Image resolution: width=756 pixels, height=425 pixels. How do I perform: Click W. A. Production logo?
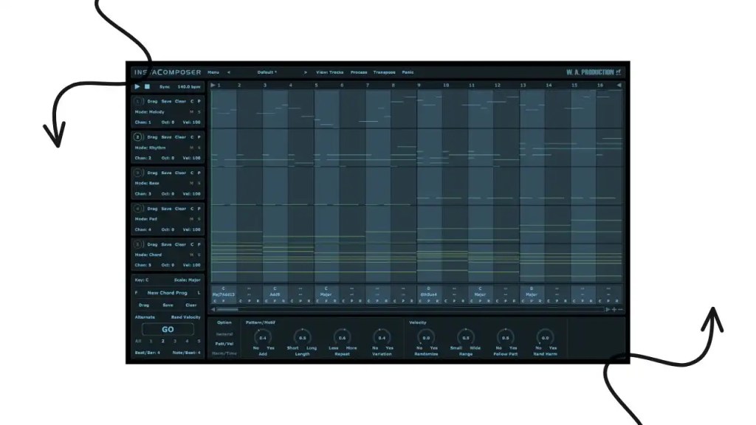593,72
